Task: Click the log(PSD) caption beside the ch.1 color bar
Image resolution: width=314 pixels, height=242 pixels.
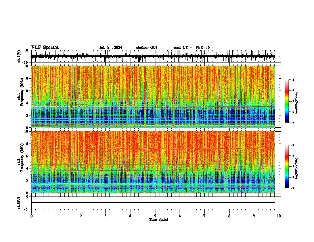Action: tap(297, 103)
